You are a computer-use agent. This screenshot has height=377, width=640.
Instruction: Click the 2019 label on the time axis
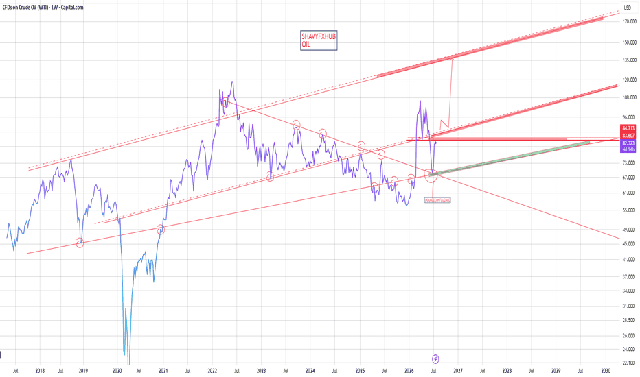(83, 372)
